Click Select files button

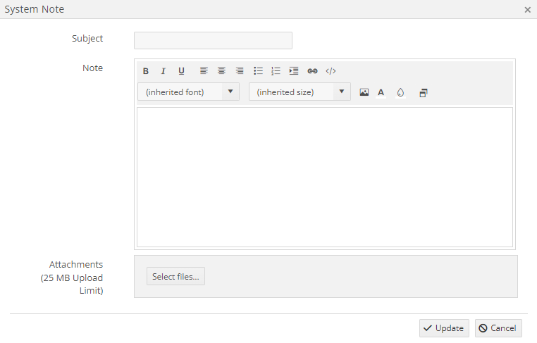pos(175,276)
